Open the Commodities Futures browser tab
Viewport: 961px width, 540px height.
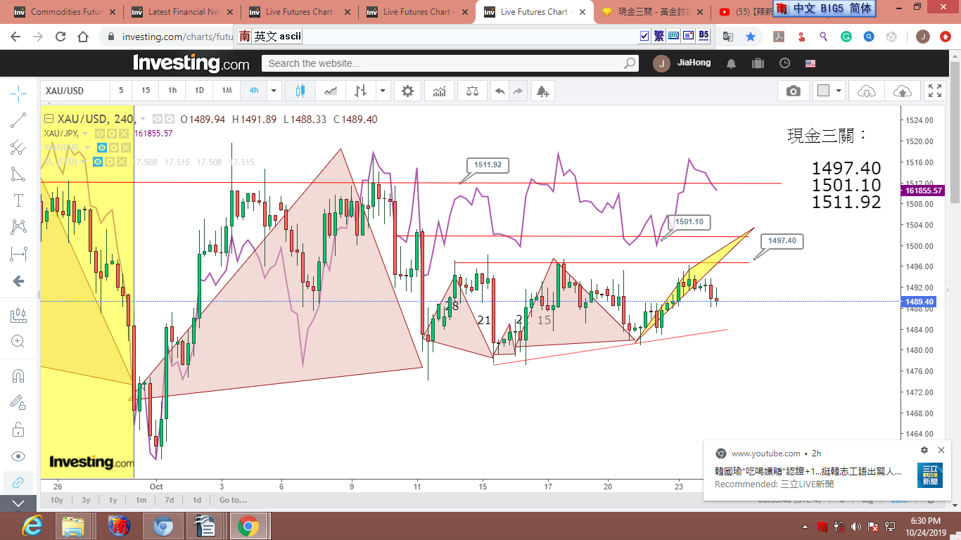tap(65, 12)
